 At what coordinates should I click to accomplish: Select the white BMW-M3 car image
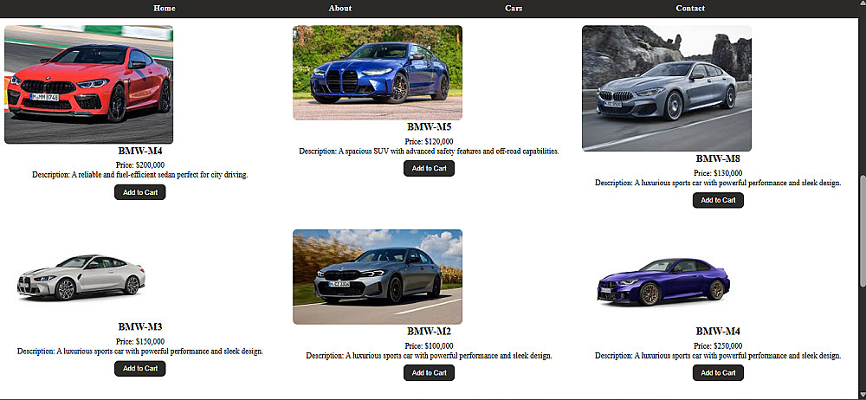coord(81,277)
